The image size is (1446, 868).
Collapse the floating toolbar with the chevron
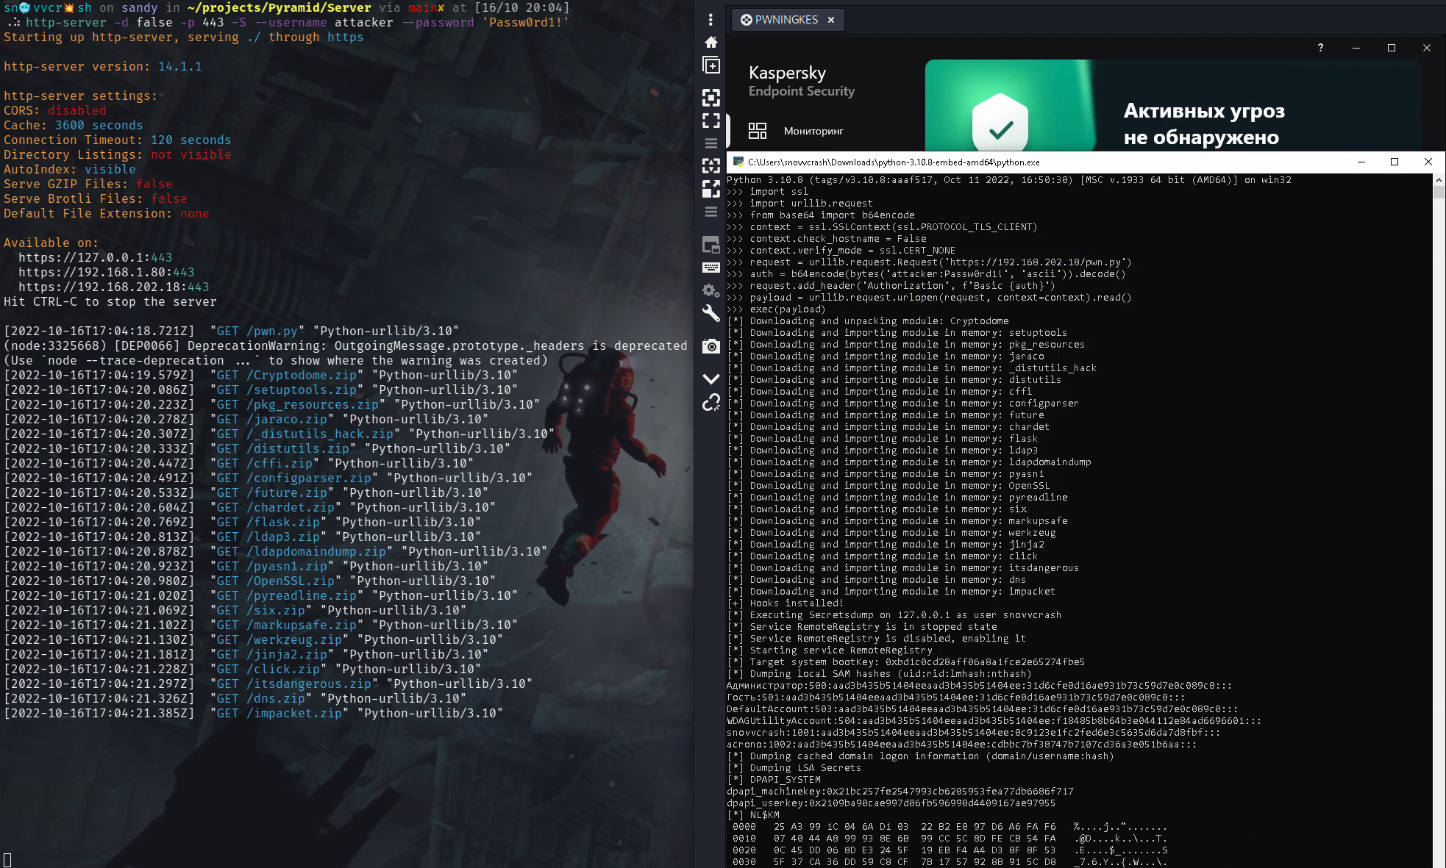pos(711,377)
